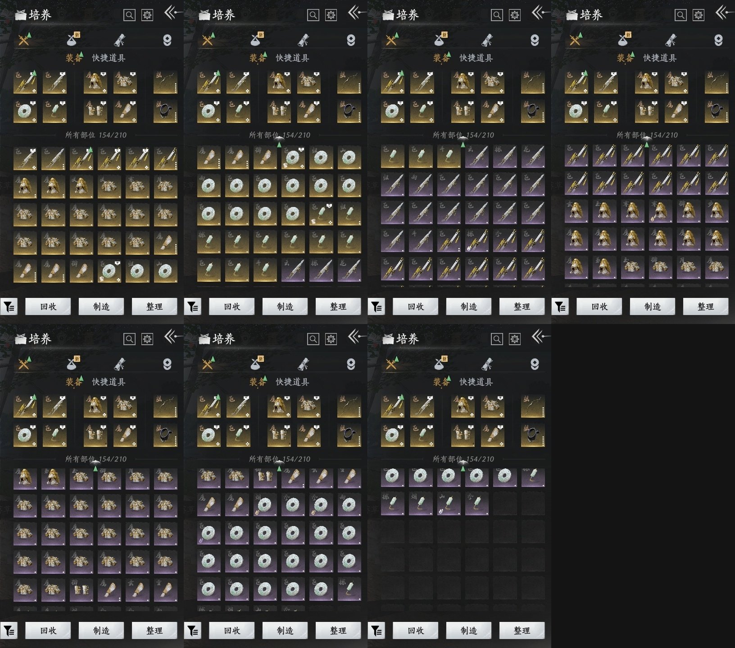Open search in the third top 培养 panel

click(x=497, y=15)
